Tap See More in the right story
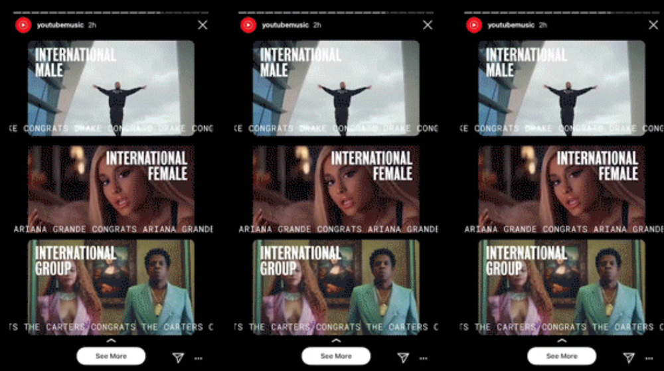The image size is (664, 371). 562,356
